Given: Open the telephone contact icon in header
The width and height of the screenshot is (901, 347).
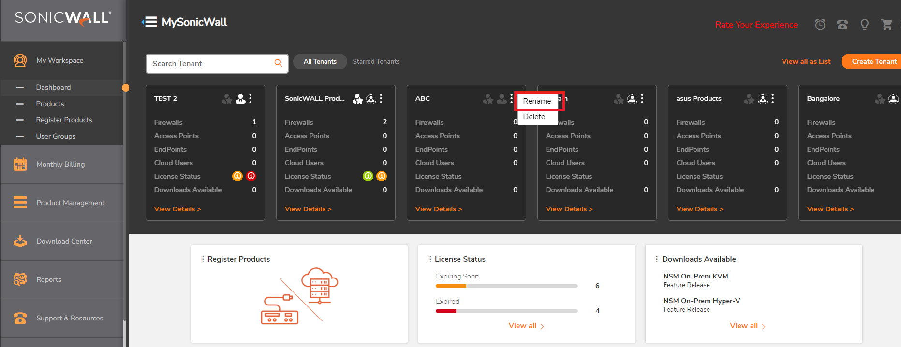Looking at the screenshot, I should click(842, 25).
